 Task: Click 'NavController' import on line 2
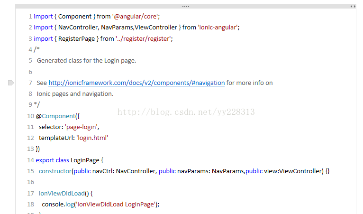pos(78,28)
